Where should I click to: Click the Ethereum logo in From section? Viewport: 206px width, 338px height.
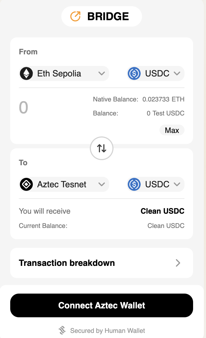[26, 73]
